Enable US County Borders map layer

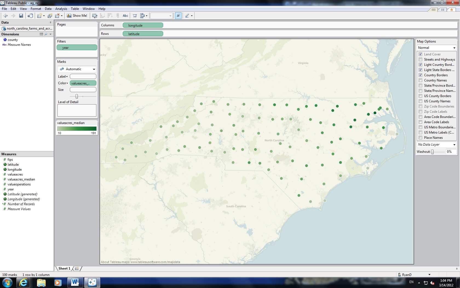(x=421, y=96)
